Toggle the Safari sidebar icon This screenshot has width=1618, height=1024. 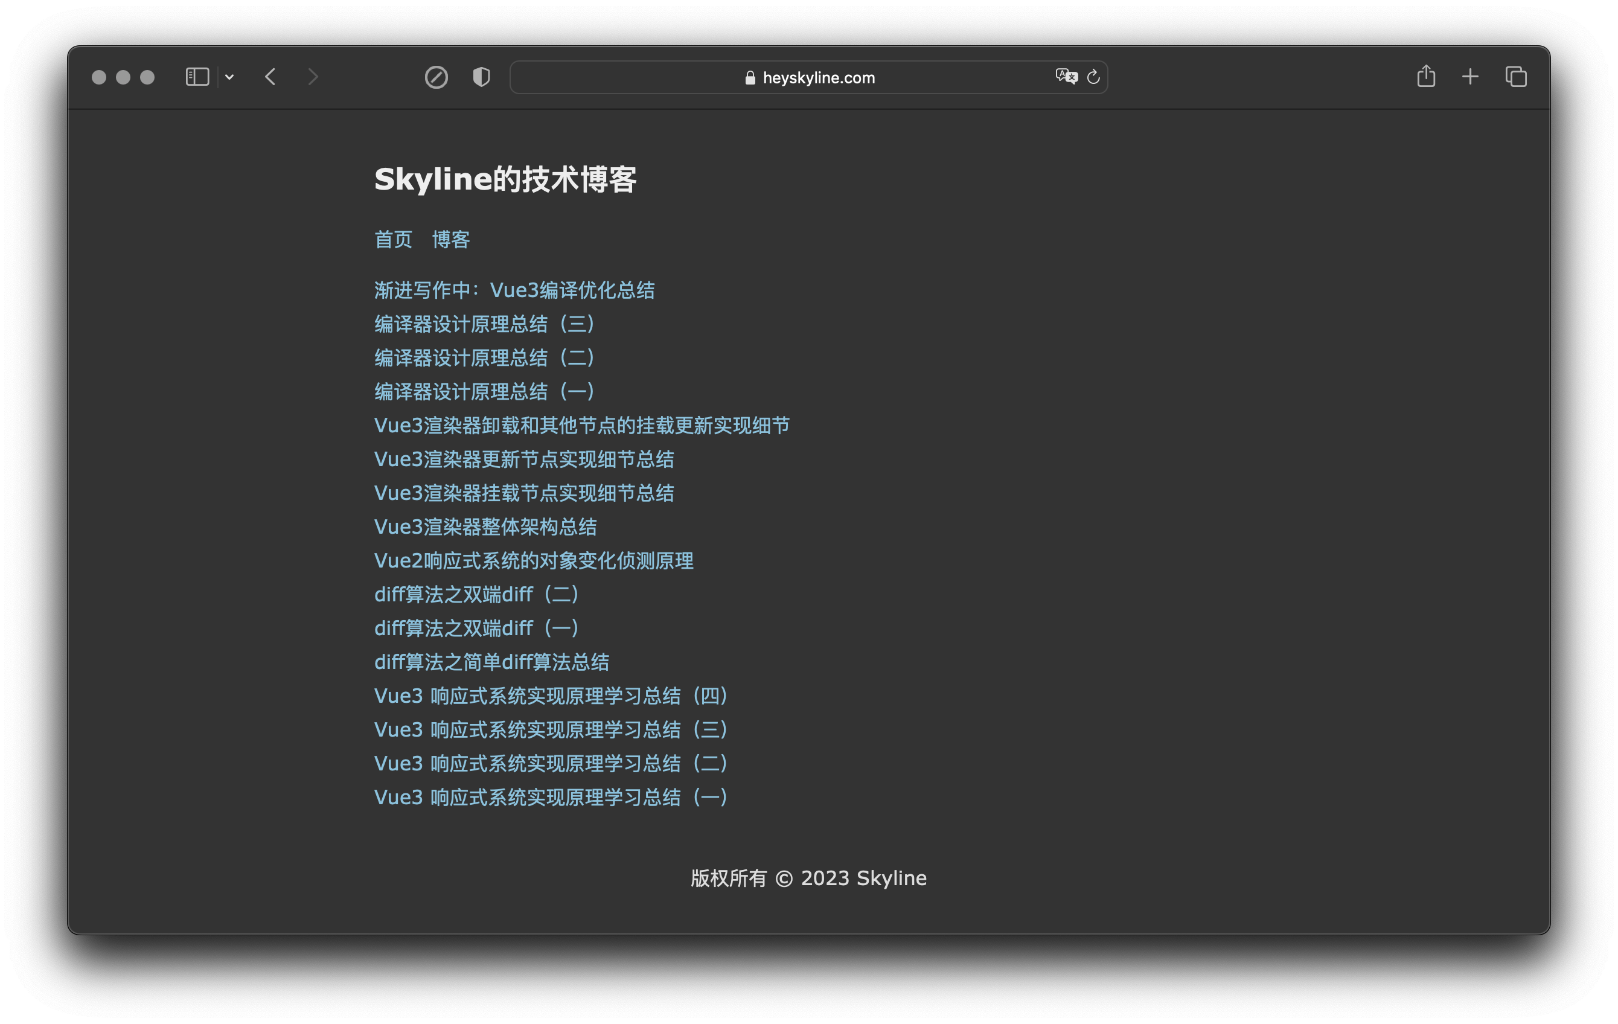click(197, 77)
